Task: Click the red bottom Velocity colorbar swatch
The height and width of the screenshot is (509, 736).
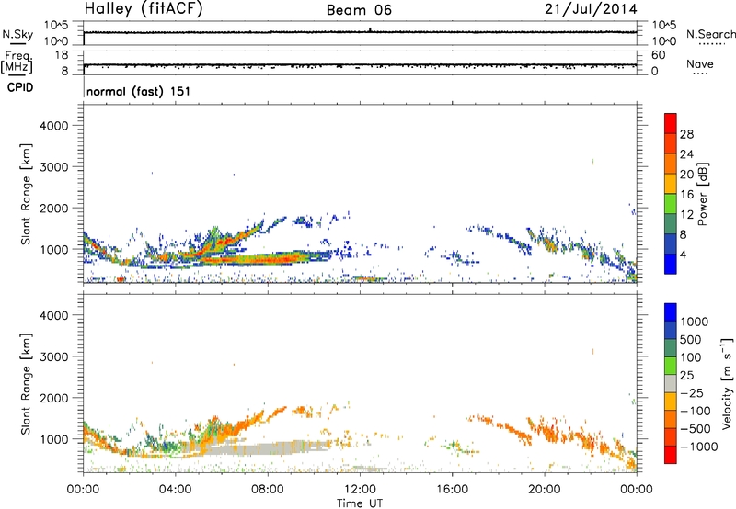Action: click(x=671, y=455)
